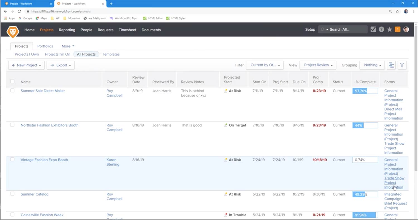
Task: Open the My Updates checkmark icon
Action: (373, 29)
